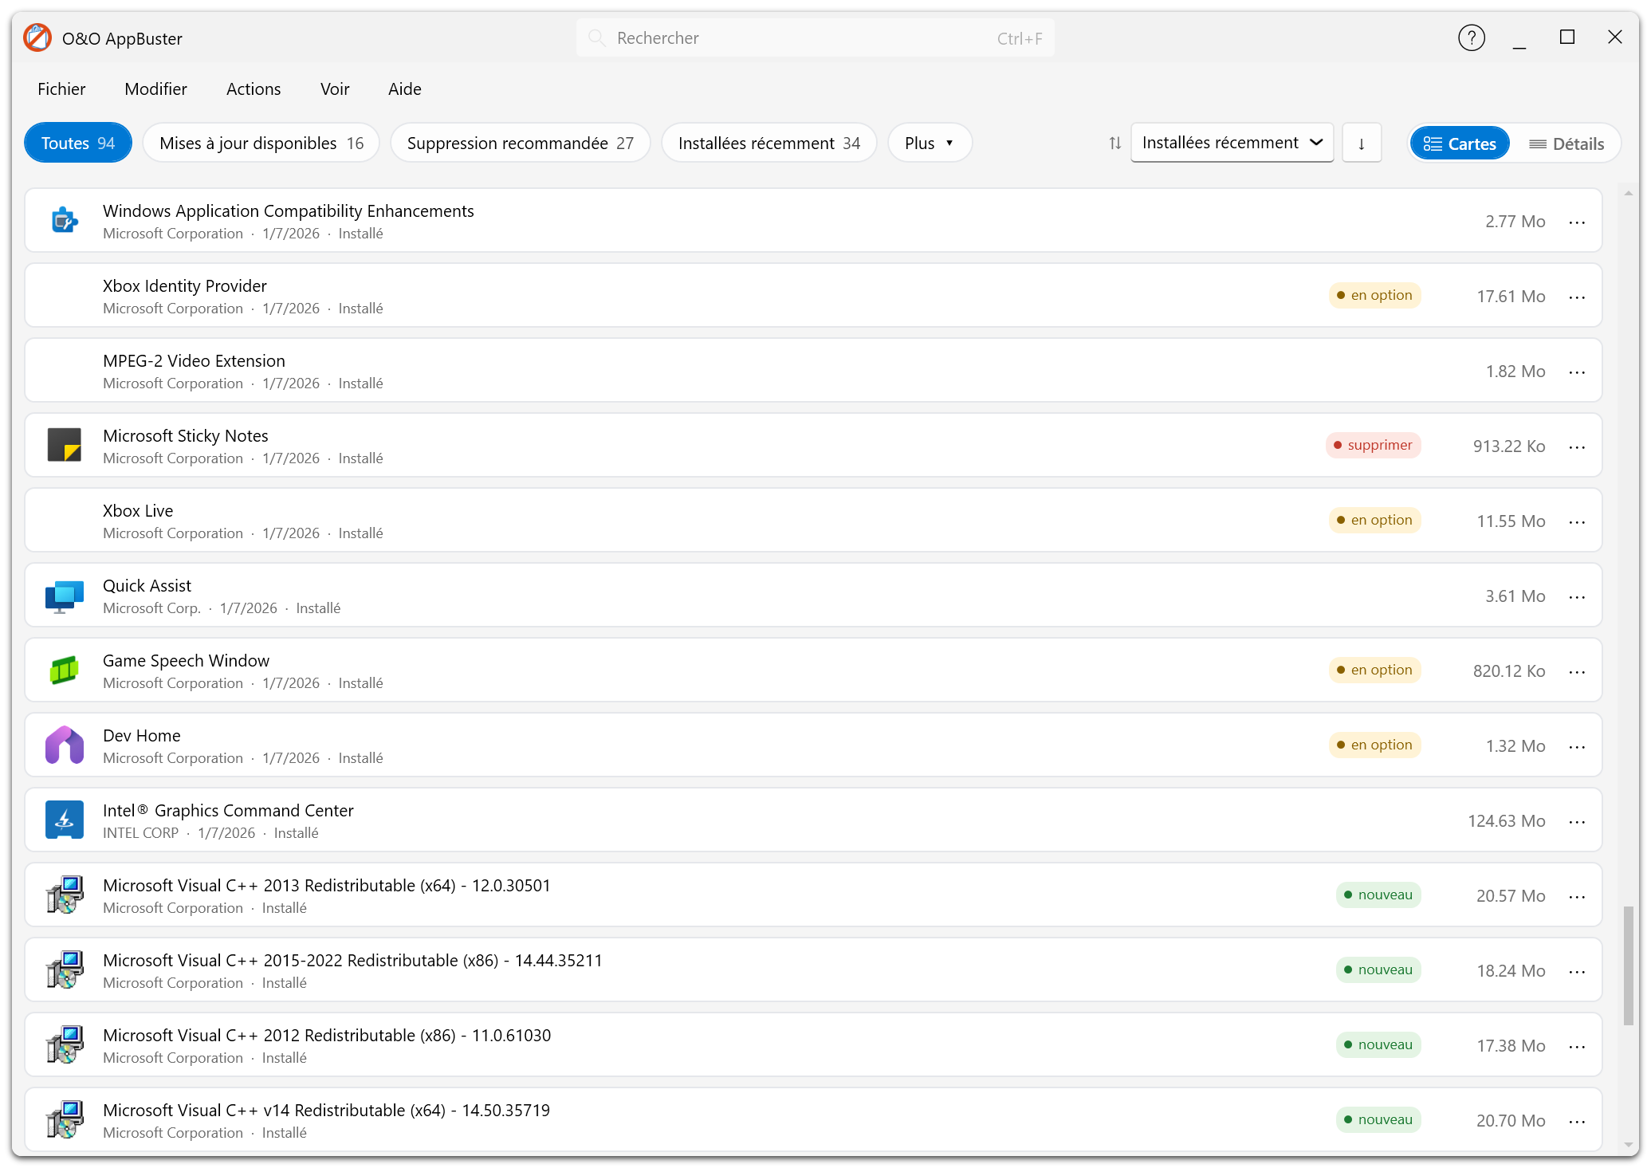
Task: Click the Windows Application Compatibility Enhancements icon
Action: 65,220
